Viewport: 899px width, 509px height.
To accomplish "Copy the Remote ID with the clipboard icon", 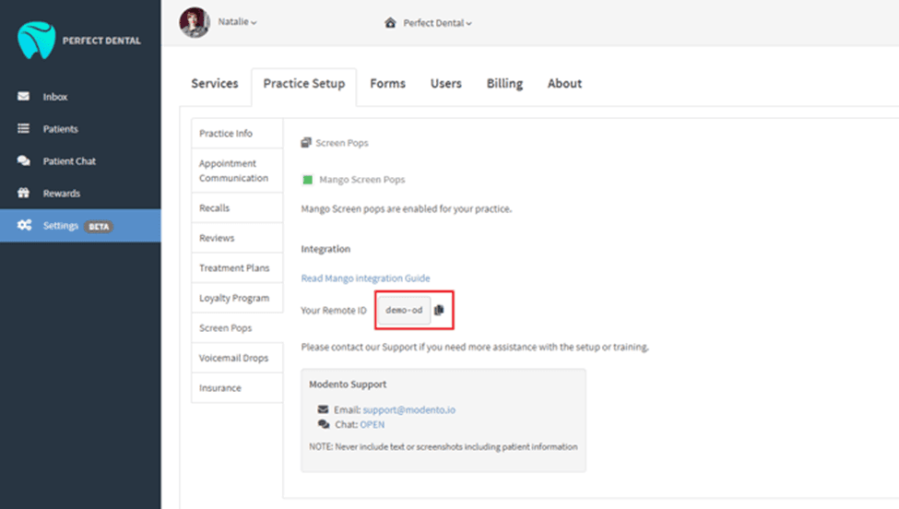I will click(x=439, y=310).
